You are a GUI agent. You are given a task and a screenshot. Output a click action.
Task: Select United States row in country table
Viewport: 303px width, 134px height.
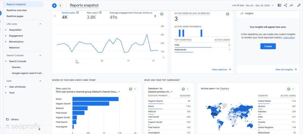click(x=277, y=101)
